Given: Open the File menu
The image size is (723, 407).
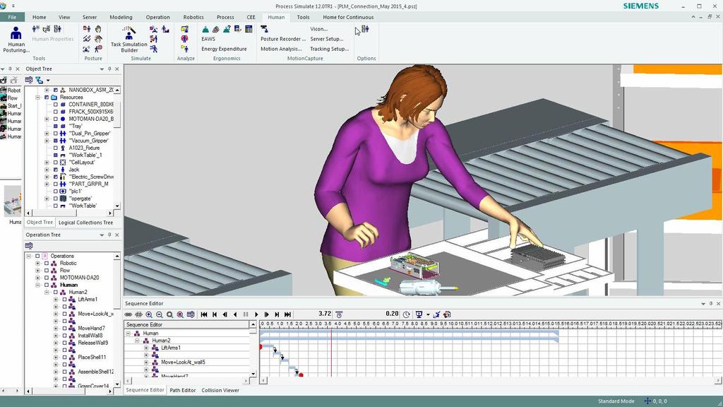Looking at the screenshot, I should (13, 17).
